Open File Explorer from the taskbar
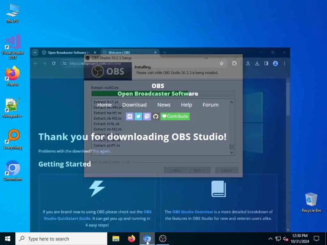This screenshot has height=245, width=327. tap(116, 239)
